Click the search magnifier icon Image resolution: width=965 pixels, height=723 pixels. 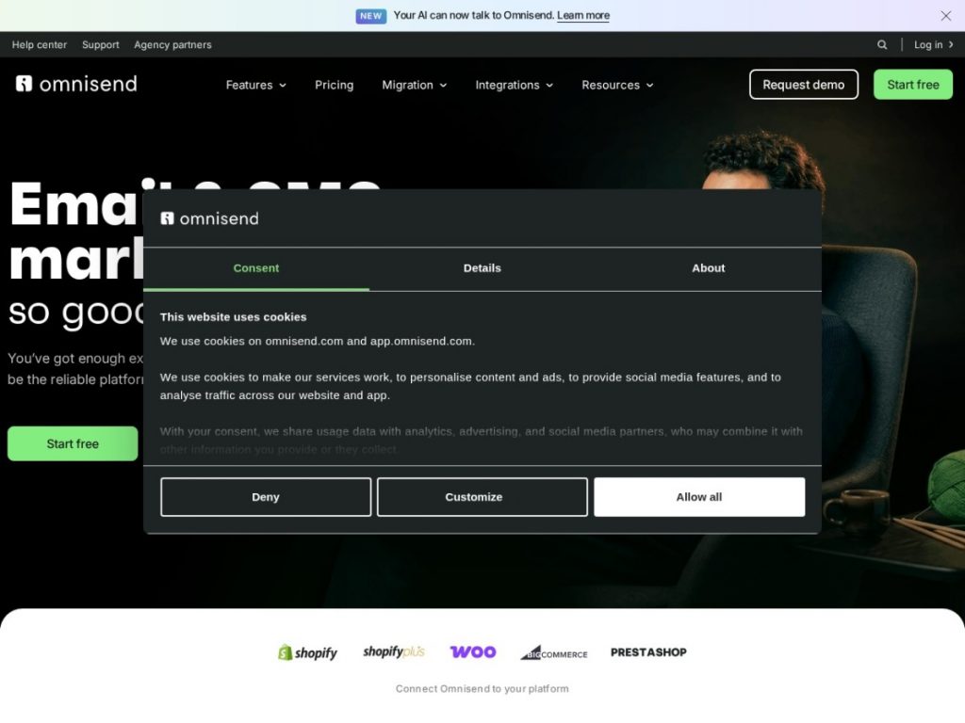882,45
